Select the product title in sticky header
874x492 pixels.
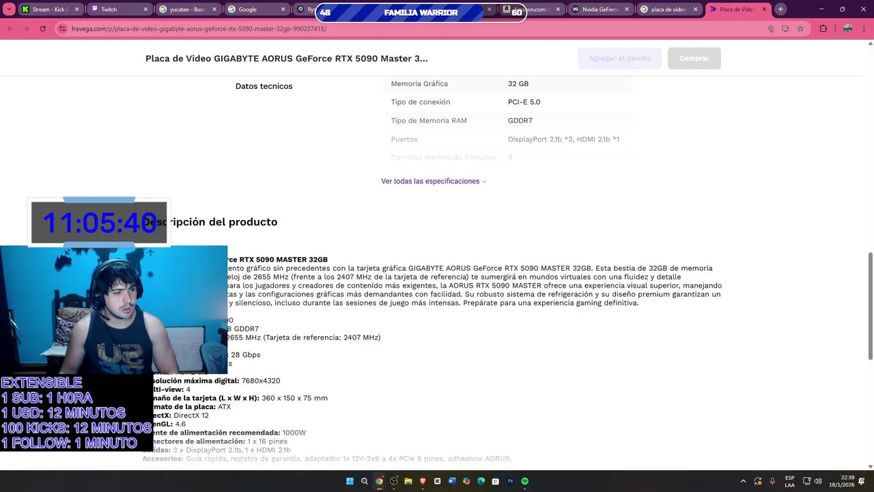tap(287, 58)
